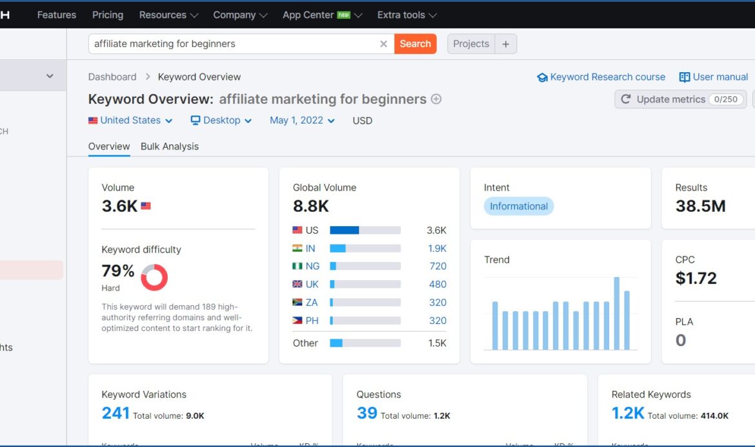Select the UK country row link
755x447 pixels.
pyautogui.click(x=312, y=285)
